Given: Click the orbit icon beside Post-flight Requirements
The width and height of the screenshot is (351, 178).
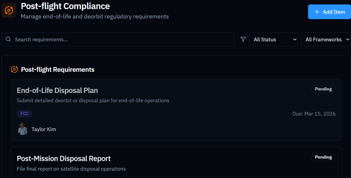Looking at the screenshot, I should [x=14, y=69].
